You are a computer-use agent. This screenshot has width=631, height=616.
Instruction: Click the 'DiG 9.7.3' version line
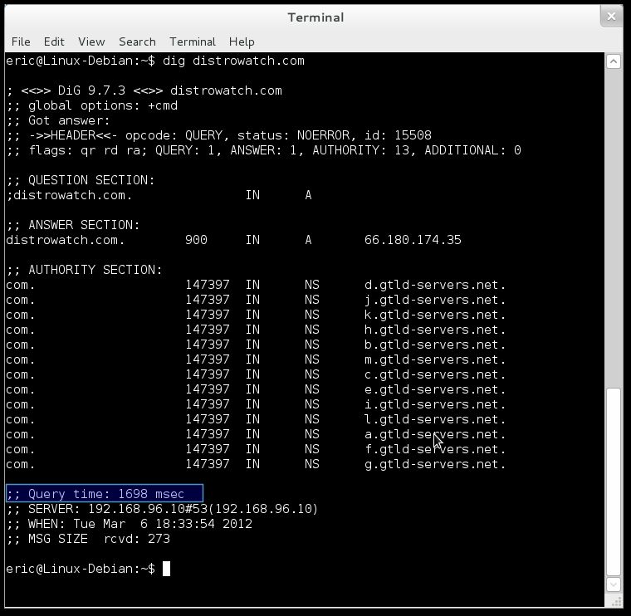(x=144, y=91)
